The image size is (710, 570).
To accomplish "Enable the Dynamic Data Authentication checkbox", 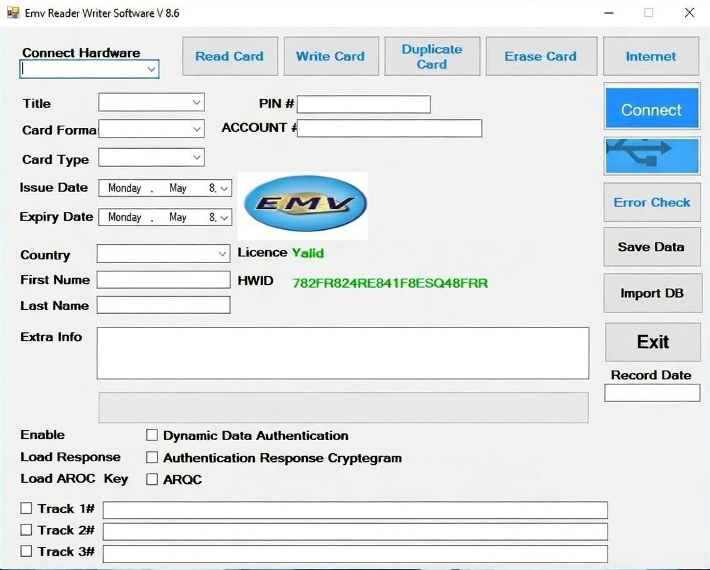I will pyautogui.click(x=152, y=435).
